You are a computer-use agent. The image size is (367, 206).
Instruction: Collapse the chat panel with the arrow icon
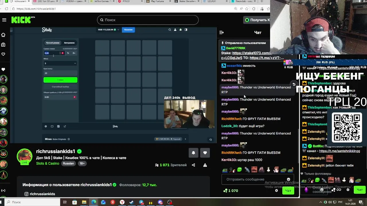pos(221,32)
